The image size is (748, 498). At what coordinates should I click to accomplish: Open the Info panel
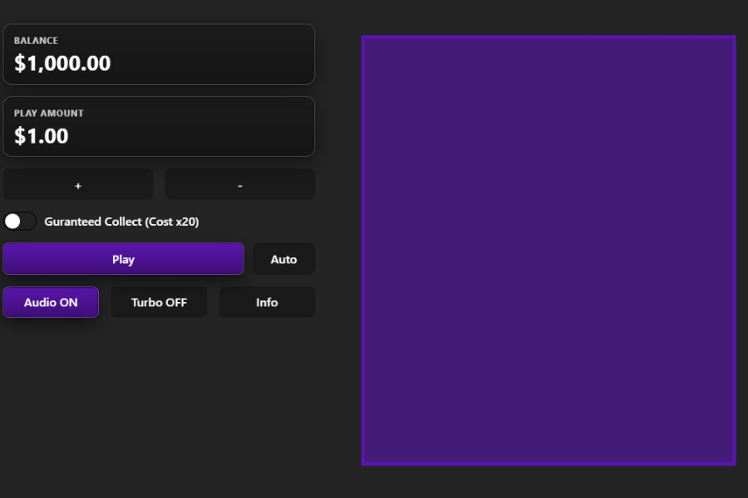pyautogui.click(x=267, y=302)
